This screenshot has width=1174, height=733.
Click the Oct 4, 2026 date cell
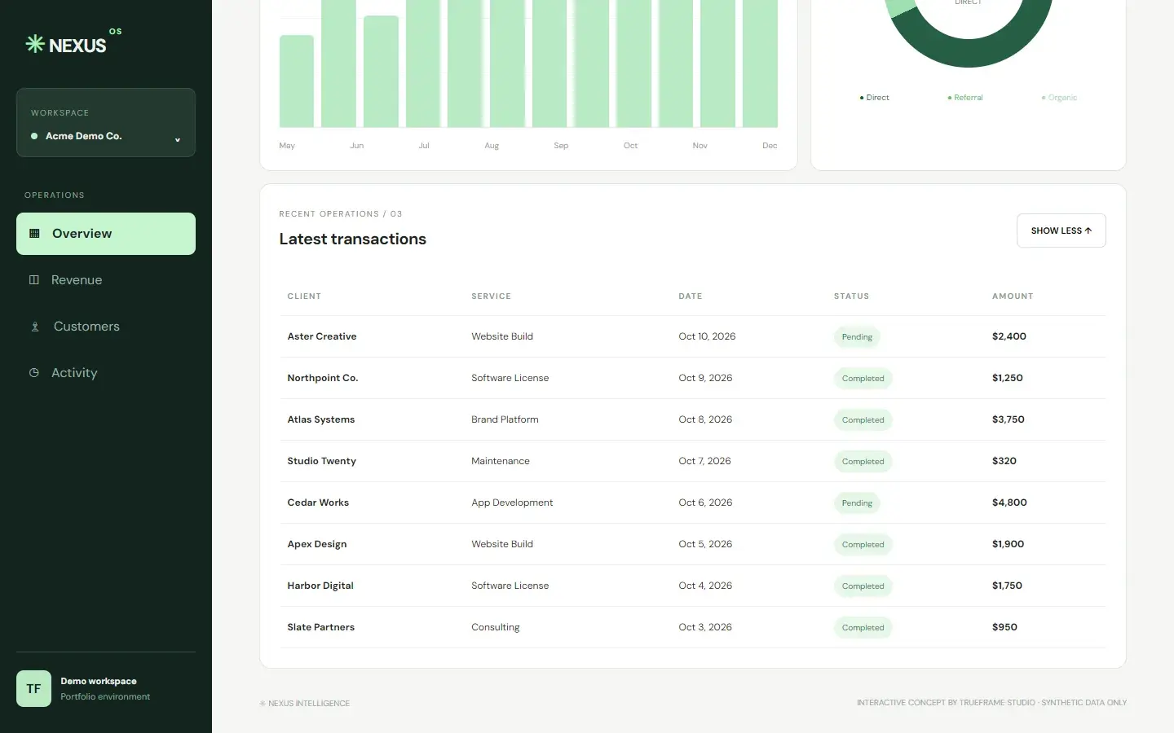coord(705,586)
